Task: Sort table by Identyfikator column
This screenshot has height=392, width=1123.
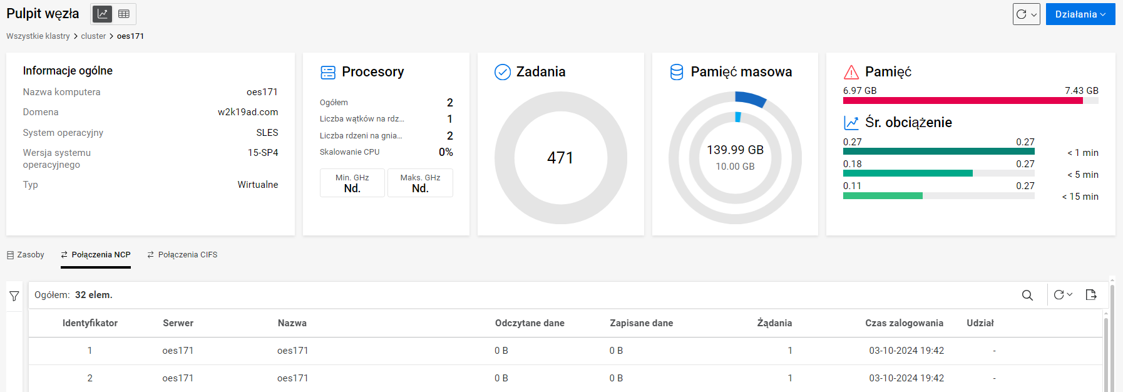Action: point(90,323)
